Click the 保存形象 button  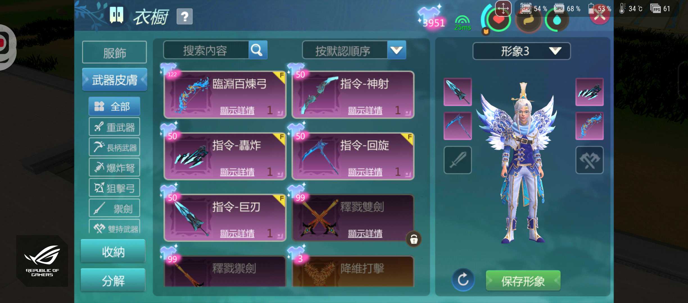[523, 281]
